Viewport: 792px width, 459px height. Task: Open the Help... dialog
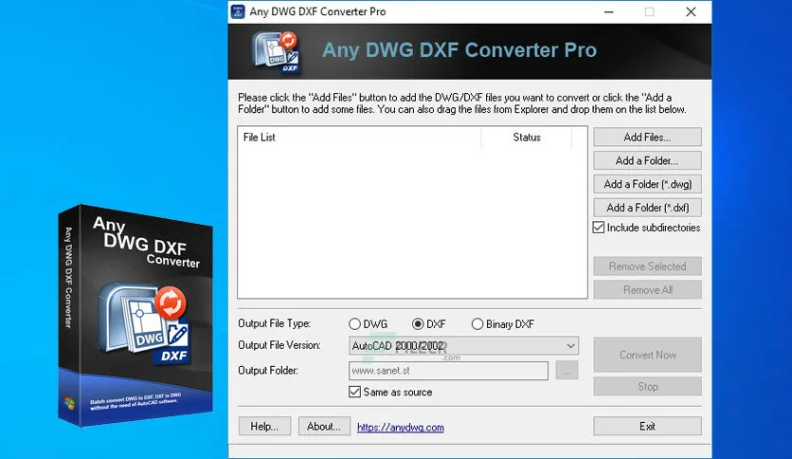click(x=264, y=426)
